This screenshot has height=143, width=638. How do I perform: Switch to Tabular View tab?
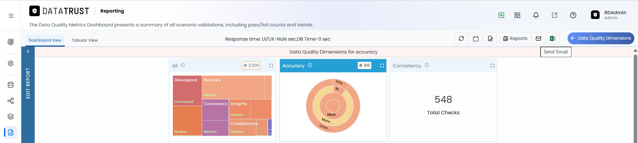tap(85, 40)
